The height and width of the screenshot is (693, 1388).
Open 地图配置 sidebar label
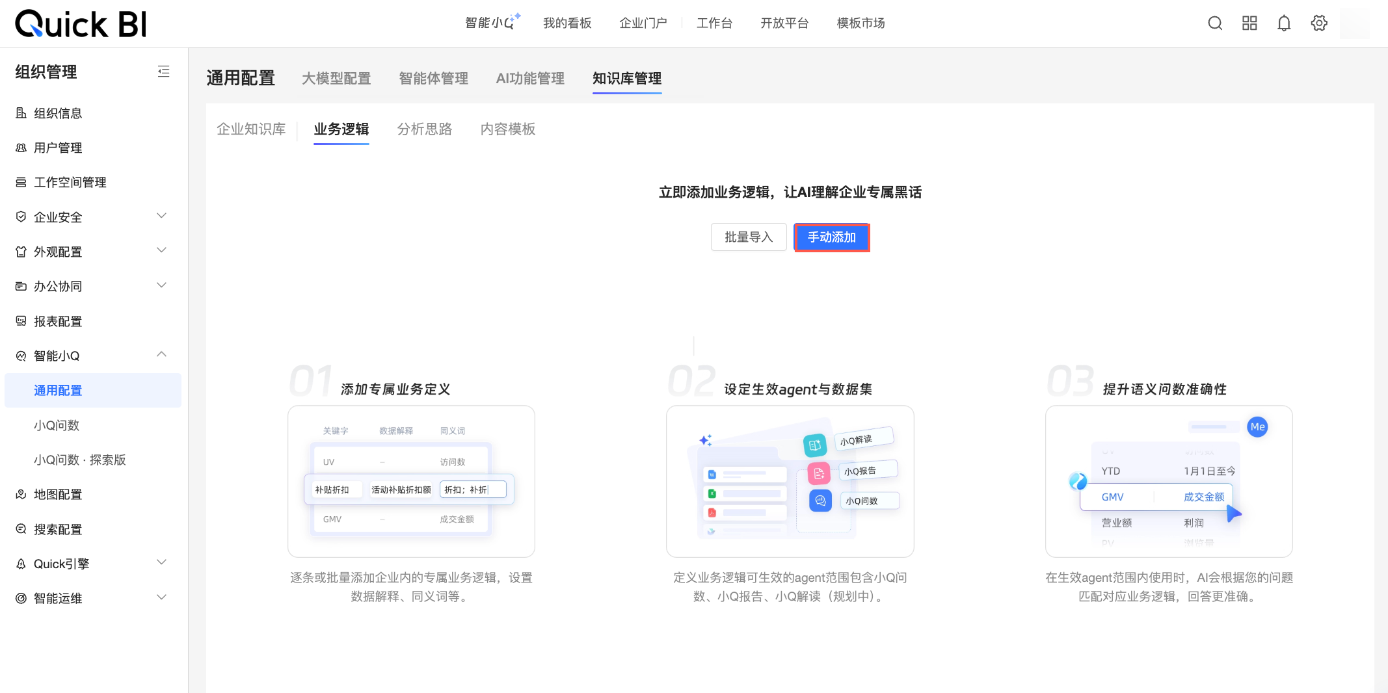click(x=58, y=494)
